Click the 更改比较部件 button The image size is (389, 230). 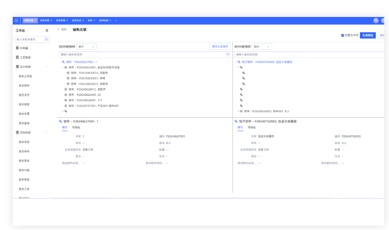tap(220, 47)
